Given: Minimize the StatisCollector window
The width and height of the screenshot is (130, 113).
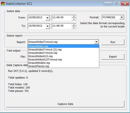Looking at the screenshot, I should tap(108, 4).
